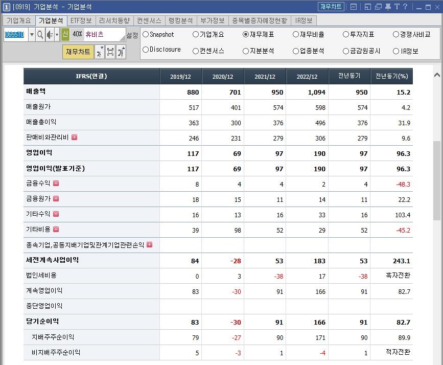Click the T text icon in title bar
This screenshot has height=365, width=443.
coord(397,7)
